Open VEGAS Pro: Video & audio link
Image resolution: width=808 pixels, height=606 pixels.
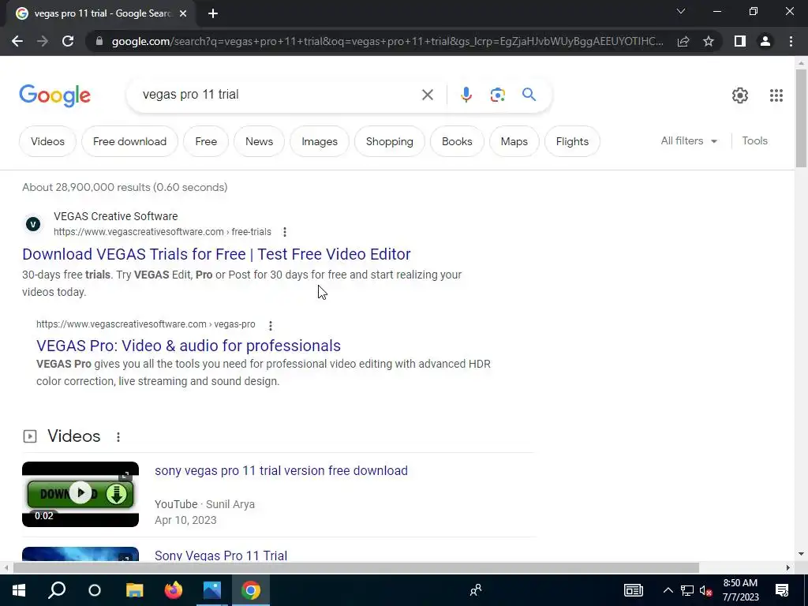pos(189,346)
